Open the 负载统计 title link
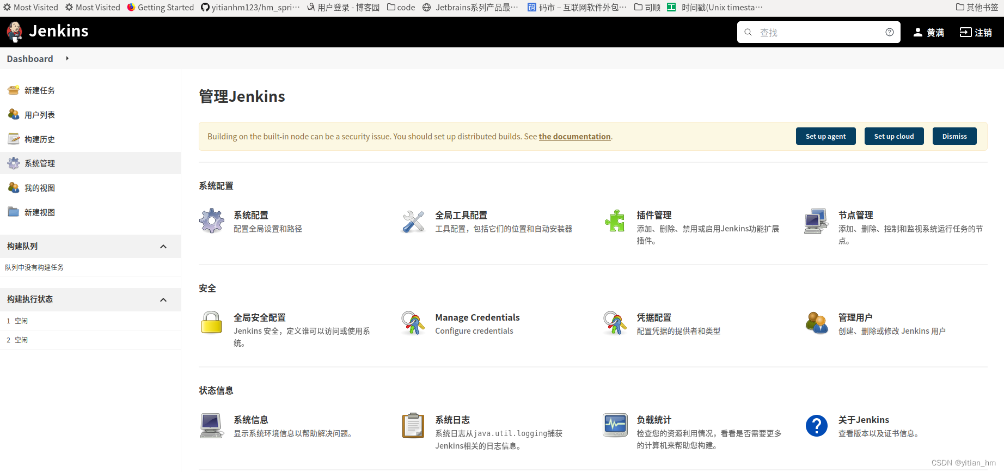 pos(654,420)
